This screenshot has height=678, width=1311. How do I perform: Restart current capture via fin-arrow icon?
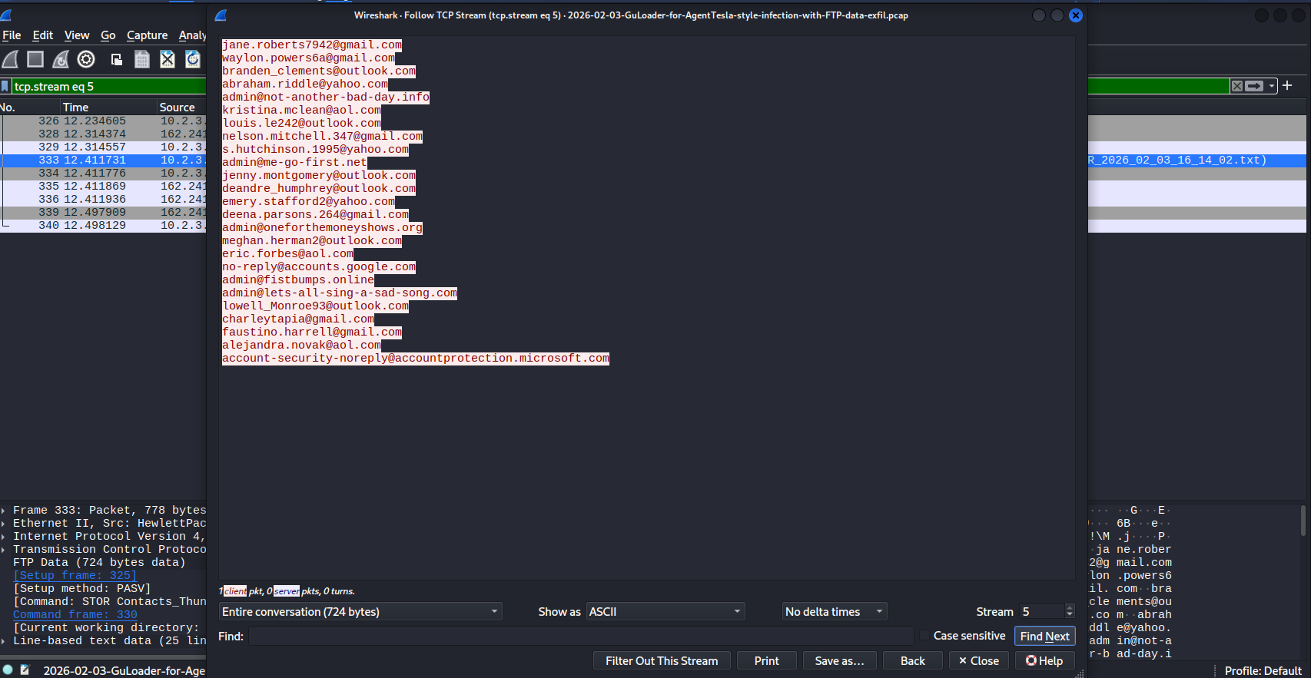pos(61,59)
